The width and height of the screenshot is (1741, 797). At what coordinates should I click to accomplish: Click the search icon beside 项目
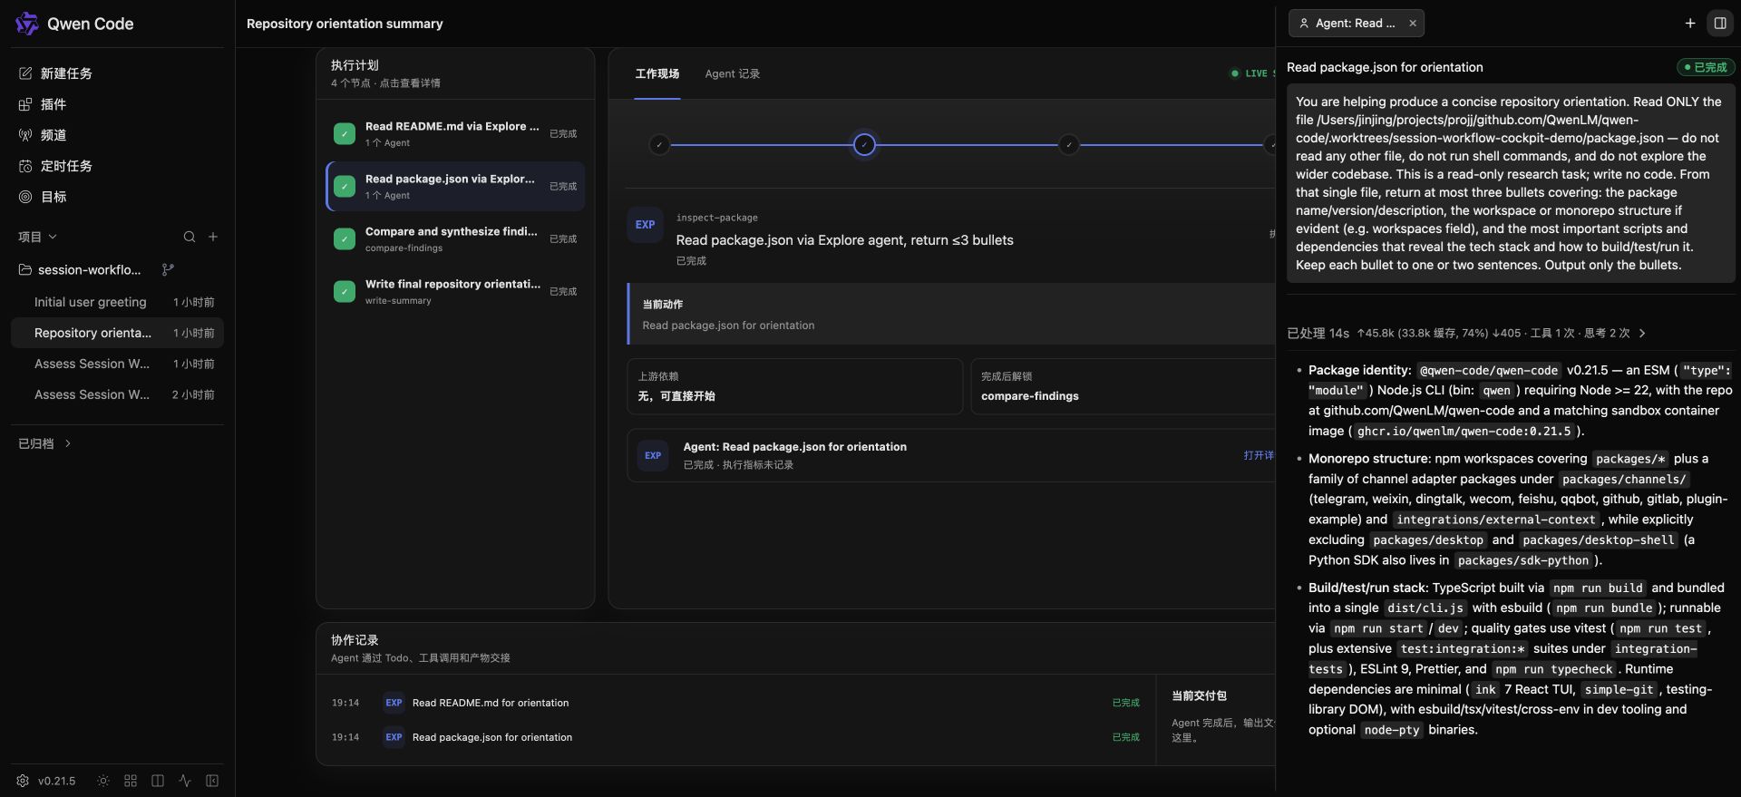click(190, 237)
